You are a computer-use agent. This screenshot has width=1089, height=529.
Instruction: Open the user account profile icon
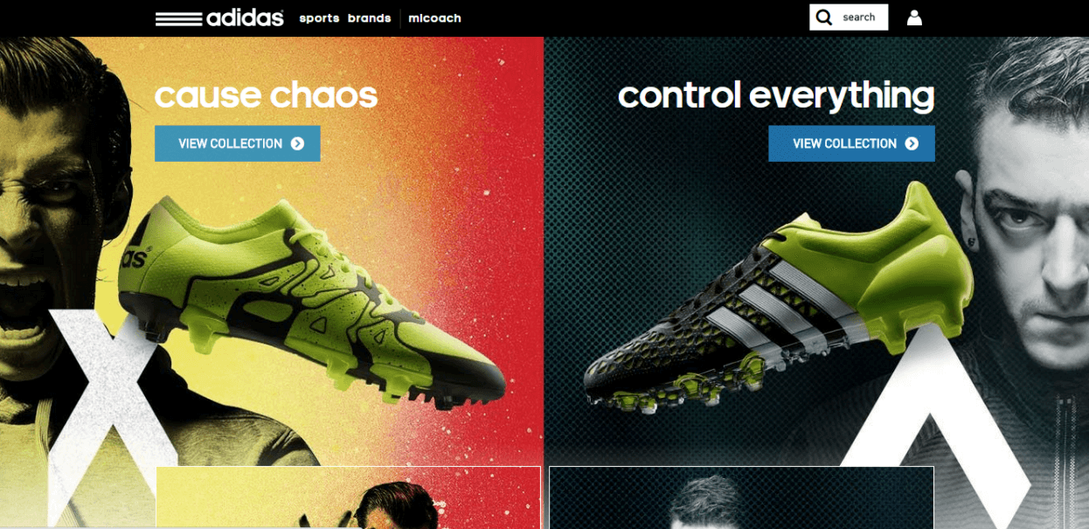[914, 17]
